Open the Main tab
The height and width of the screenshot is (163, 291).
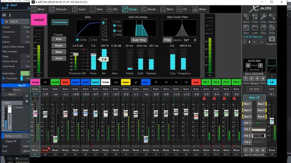tap(167, 9)
